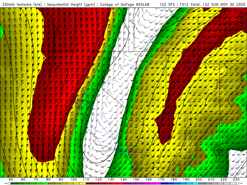Click the 220 label on color scale
The height and width of the screenshot is (185, 247).
pos(224,179)
